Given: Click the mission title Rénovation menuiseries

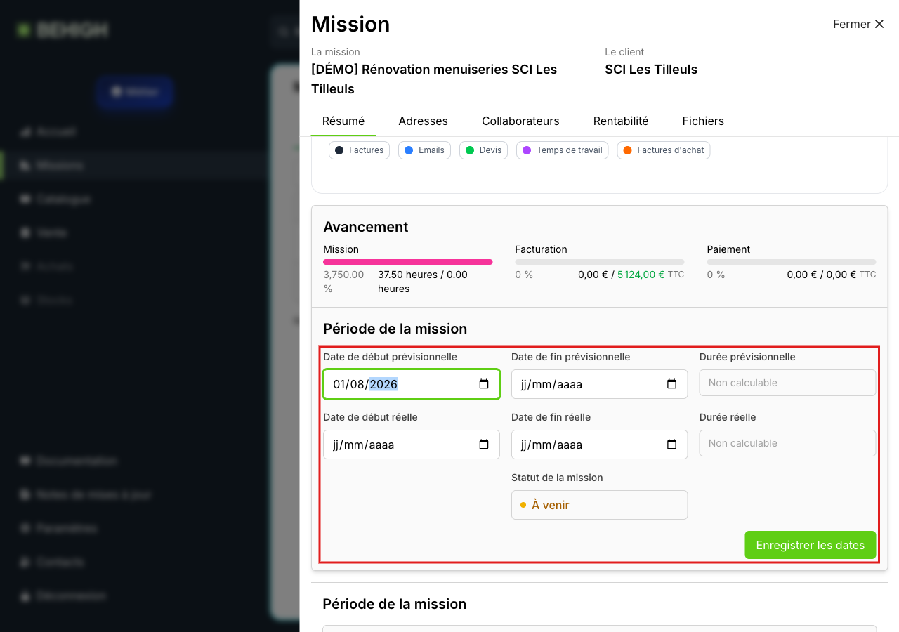Looking at the screenshot, I should pos(434,79).
